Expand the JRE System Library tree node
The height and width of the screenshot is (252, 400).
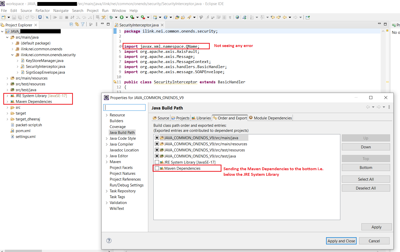pos(7,96)
